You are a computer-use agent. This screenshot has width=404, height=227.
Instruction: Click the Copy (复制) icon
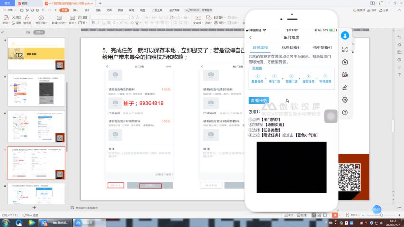click(13, 23)
